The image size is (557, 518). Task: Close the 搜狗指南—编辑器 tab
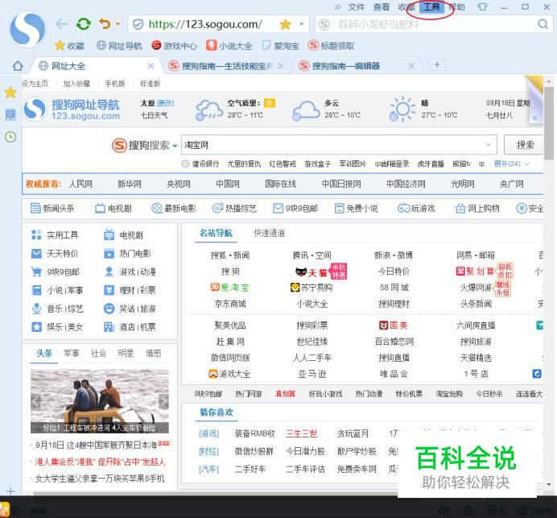click(411, 66)
